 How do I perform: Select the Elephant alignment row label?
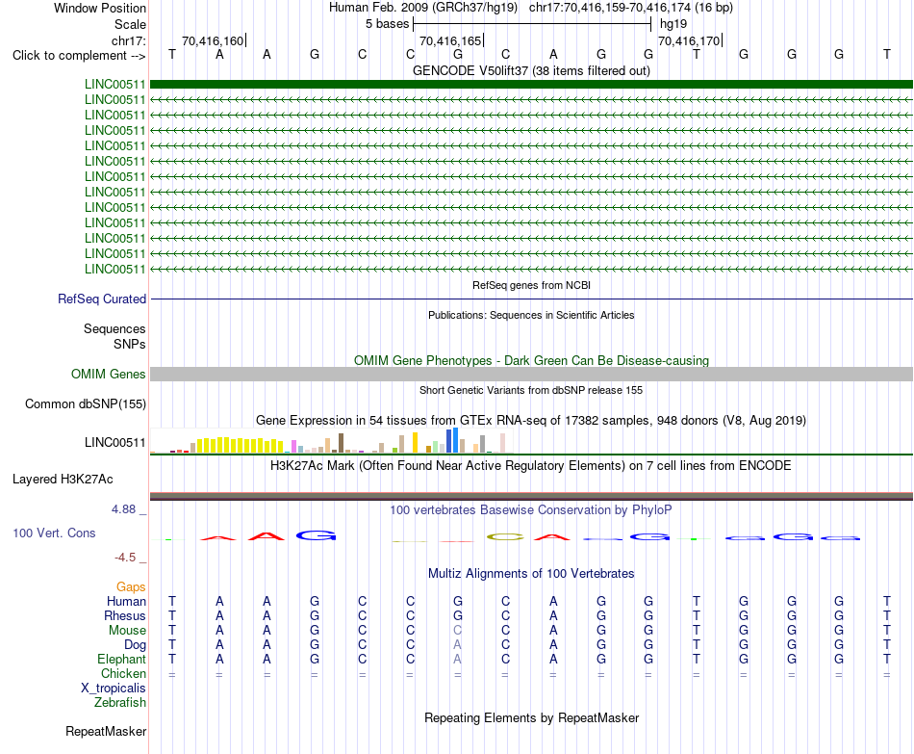(x=121, y=659)
